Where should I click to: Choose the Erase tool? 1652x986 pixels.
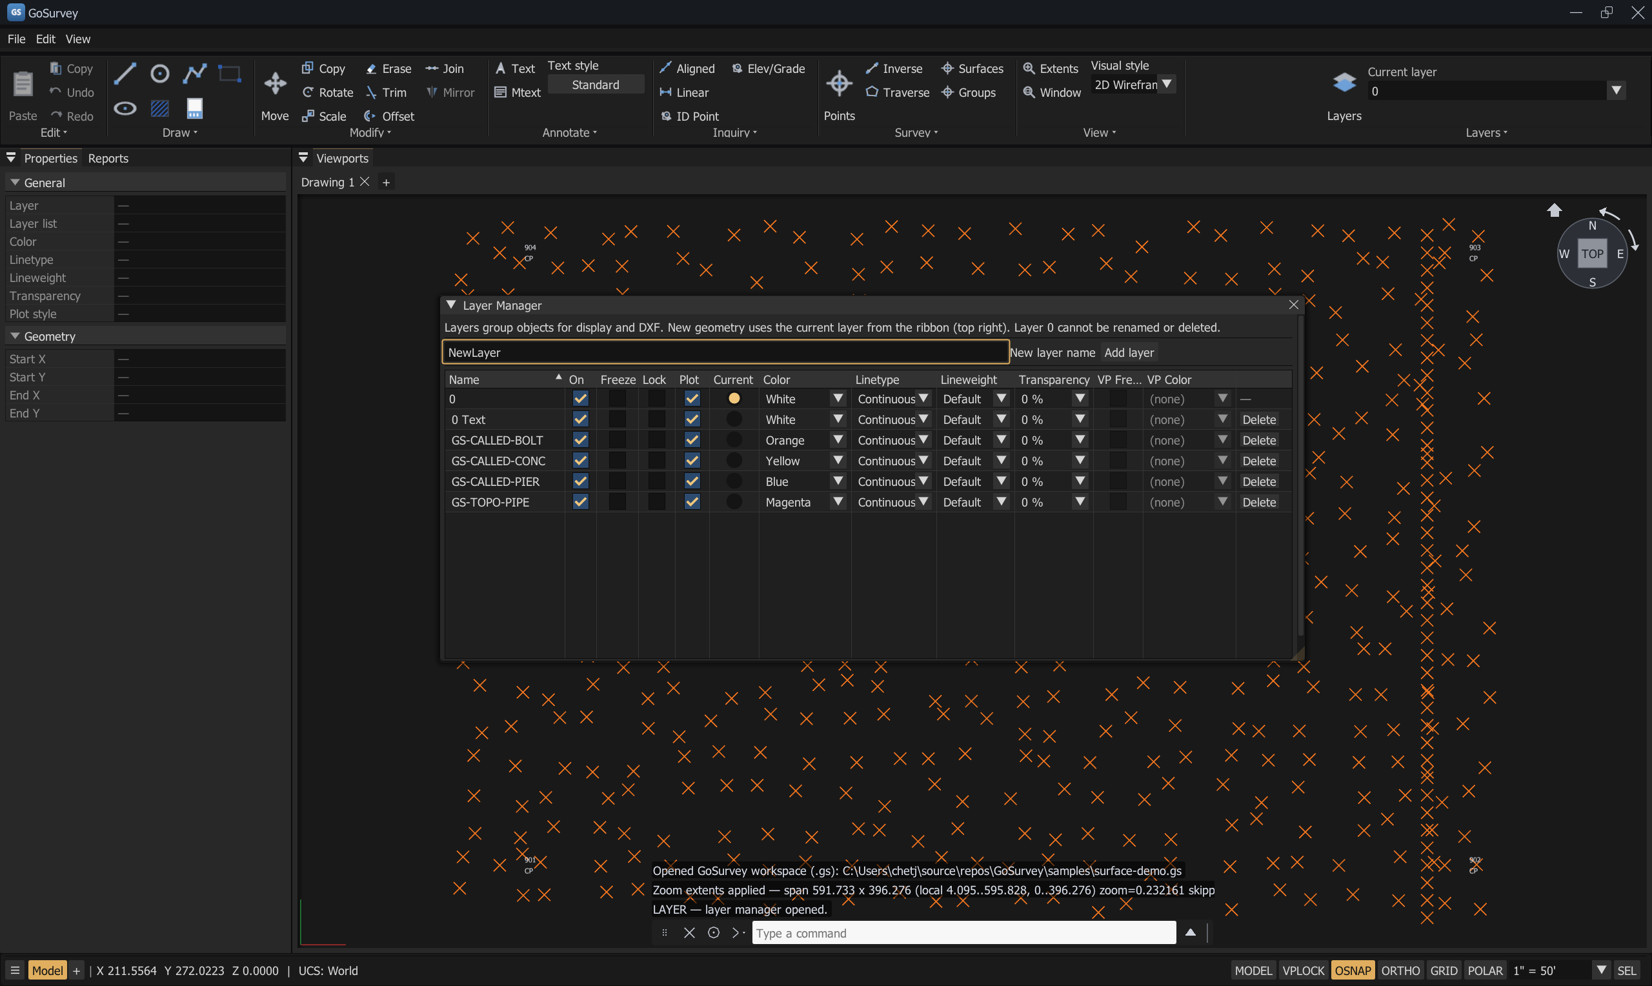(388, 68)
